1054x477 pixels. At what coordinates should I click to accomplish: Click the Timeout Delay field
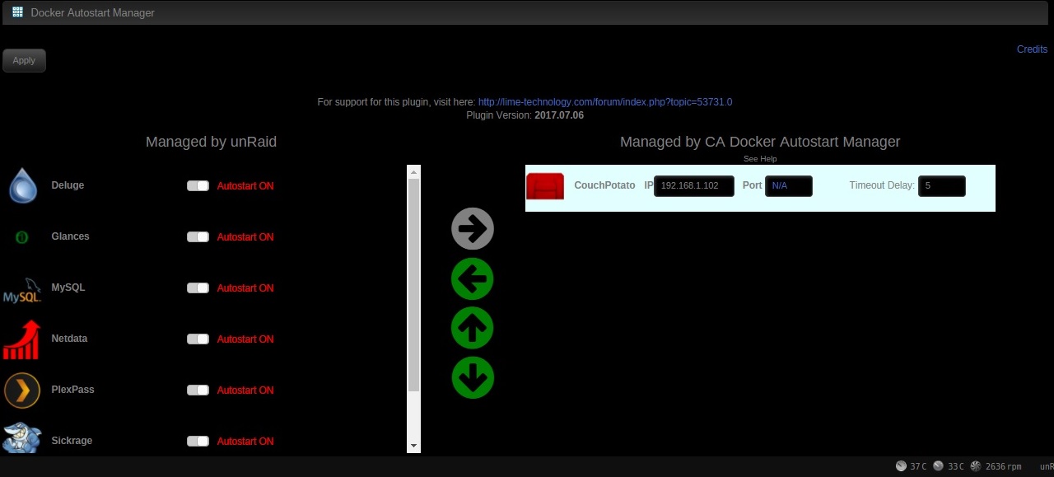coord(942,186)
